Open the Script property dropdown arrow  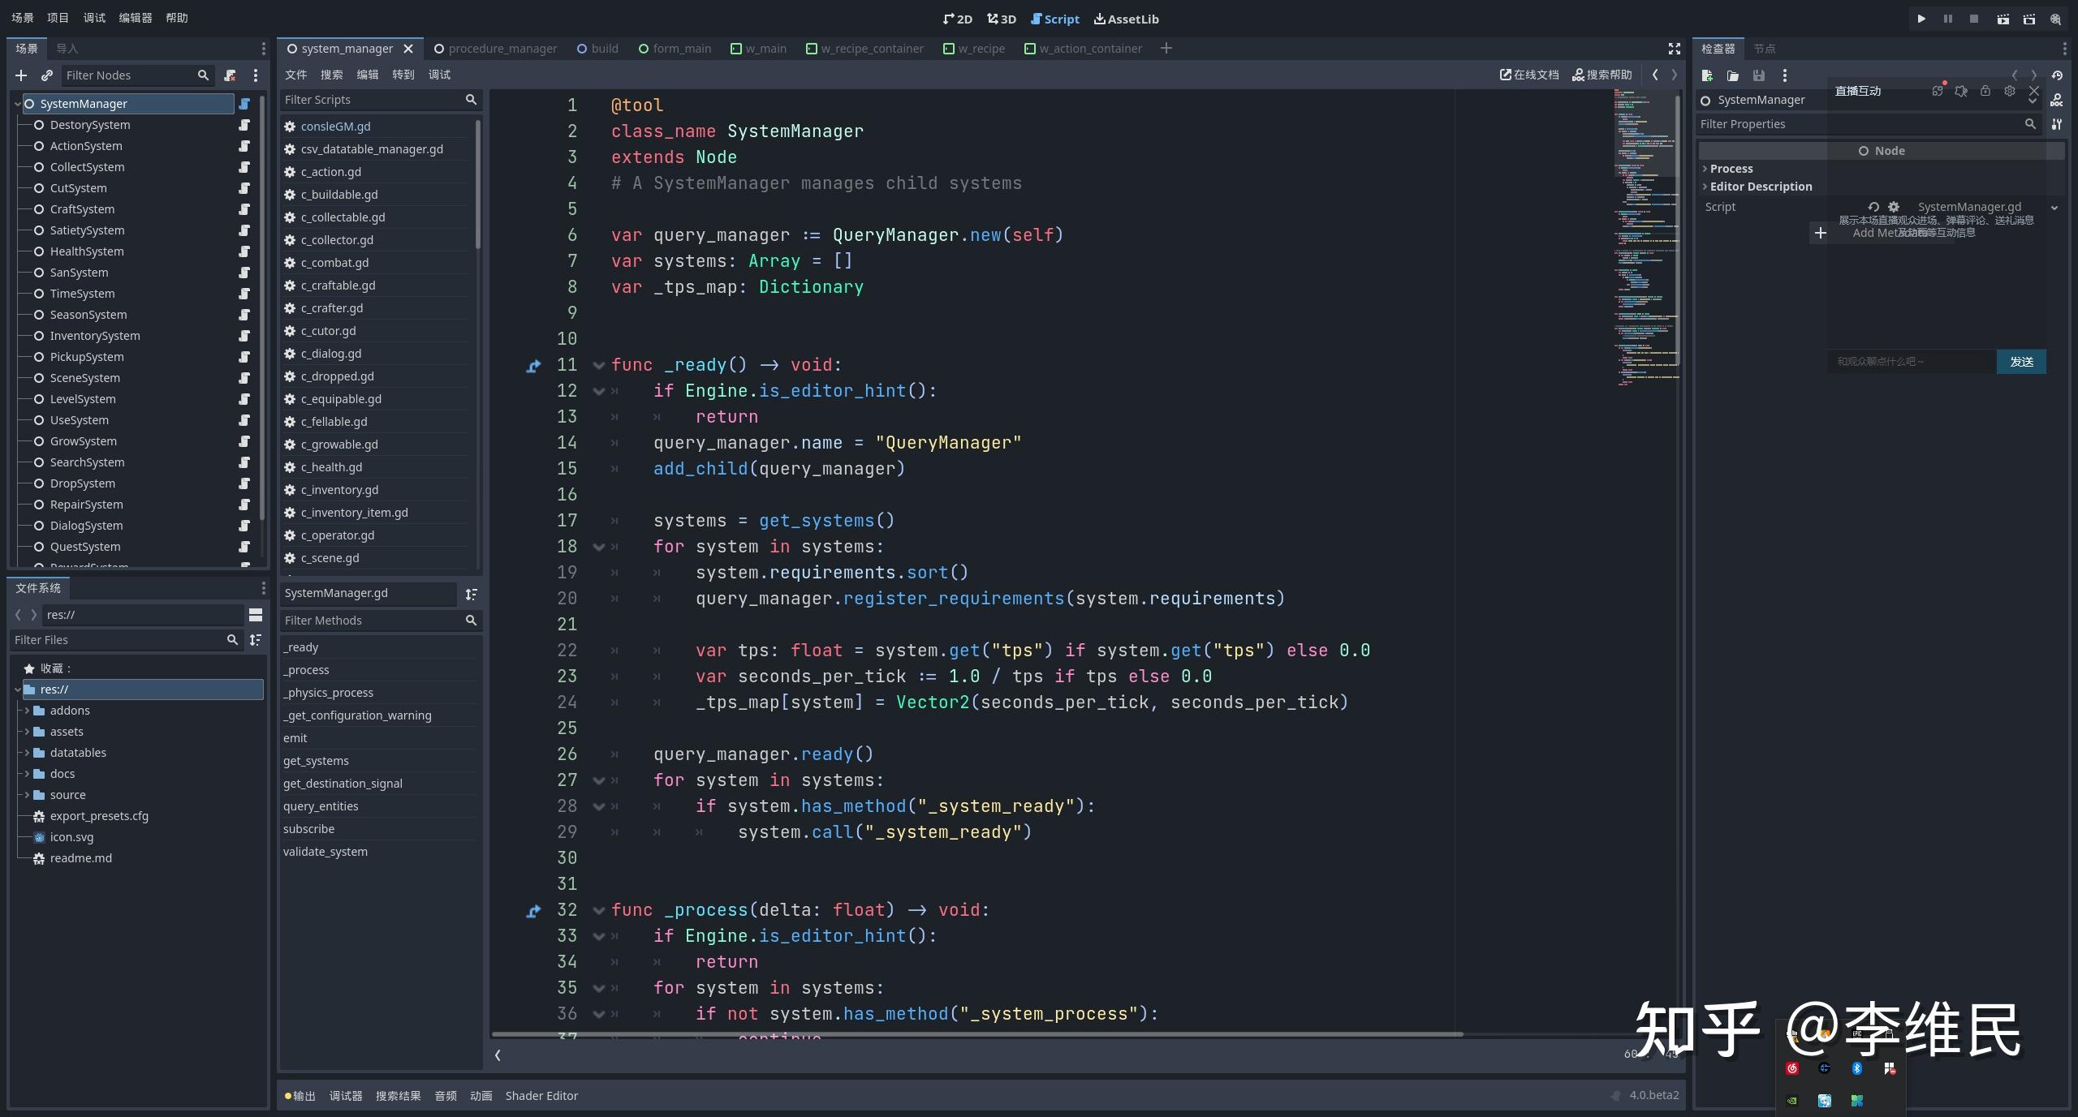coord(2054,208)
